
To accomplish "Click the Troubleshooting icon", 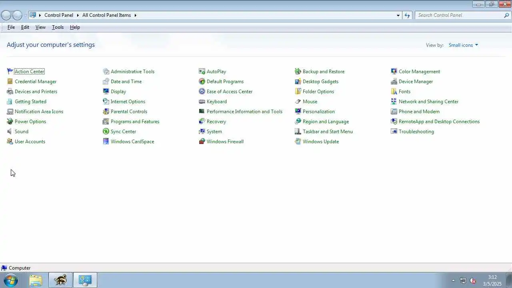I will (394, 131).
